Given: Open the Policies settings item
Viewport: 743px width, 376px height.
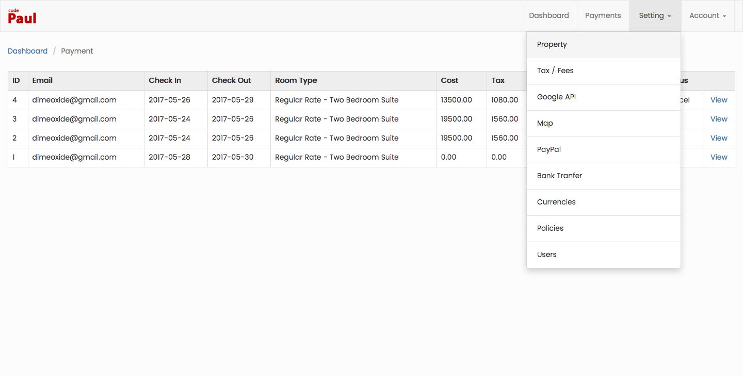Looking at the screenshot, I should point(550,228).
